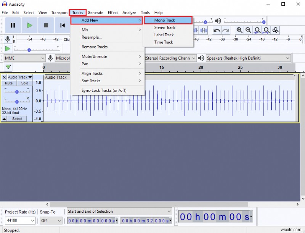Expand the Align Tracks submenu
The image size is (305, 233).
[108, 73]
